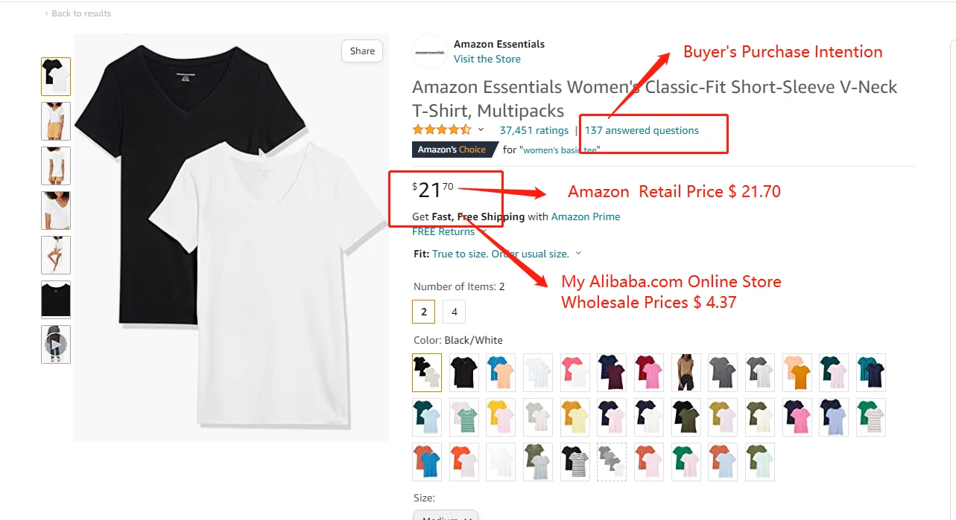Open the Size dropdown
Screen dimensions: 956x520
tap(446, 515)
